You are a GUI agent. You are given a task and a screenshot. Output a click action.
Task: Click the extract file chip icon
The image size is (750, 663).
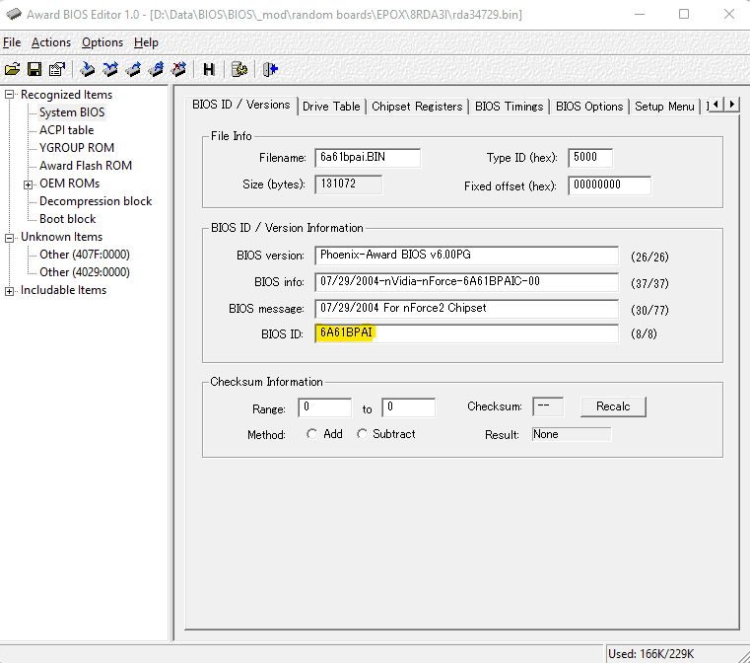coord(133,69)
